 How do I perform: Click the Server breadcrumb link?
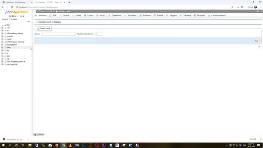coord(46,11)
